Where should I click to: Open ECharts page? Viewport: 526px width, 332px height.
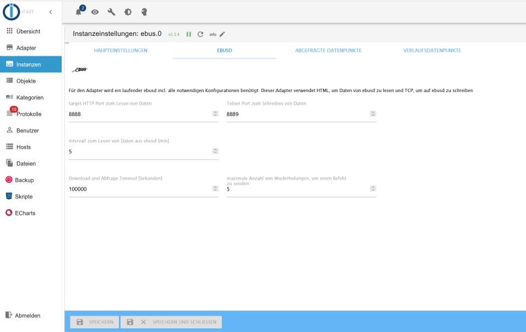31,213
